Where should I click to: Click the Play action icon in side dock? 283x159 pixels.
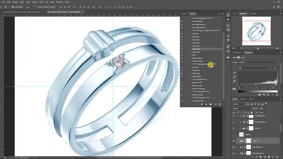(x=228, y=19)
